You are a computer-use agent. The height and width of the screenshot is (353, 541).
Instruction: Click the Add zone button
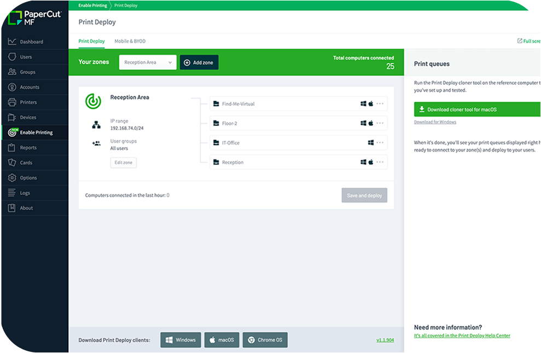coord(199,62)
